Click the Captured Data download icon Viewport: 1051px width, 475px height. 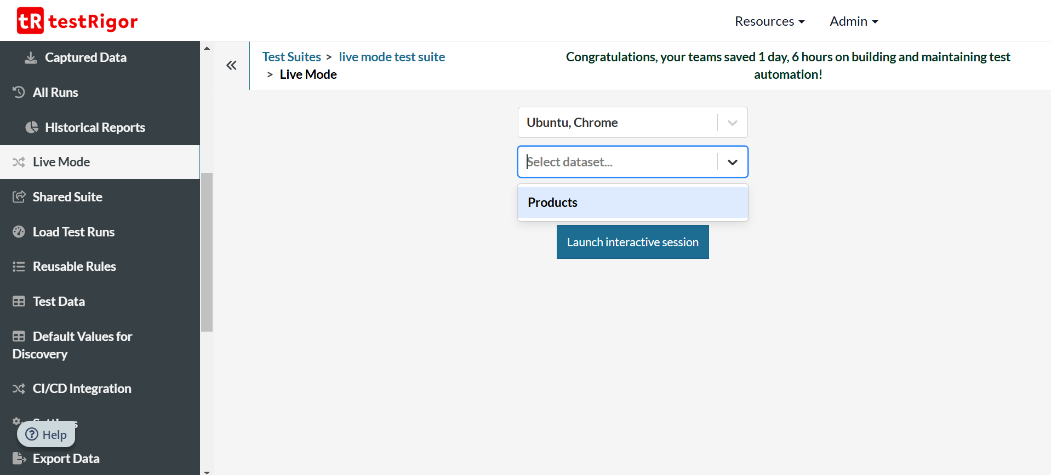[x=31, y=57]
